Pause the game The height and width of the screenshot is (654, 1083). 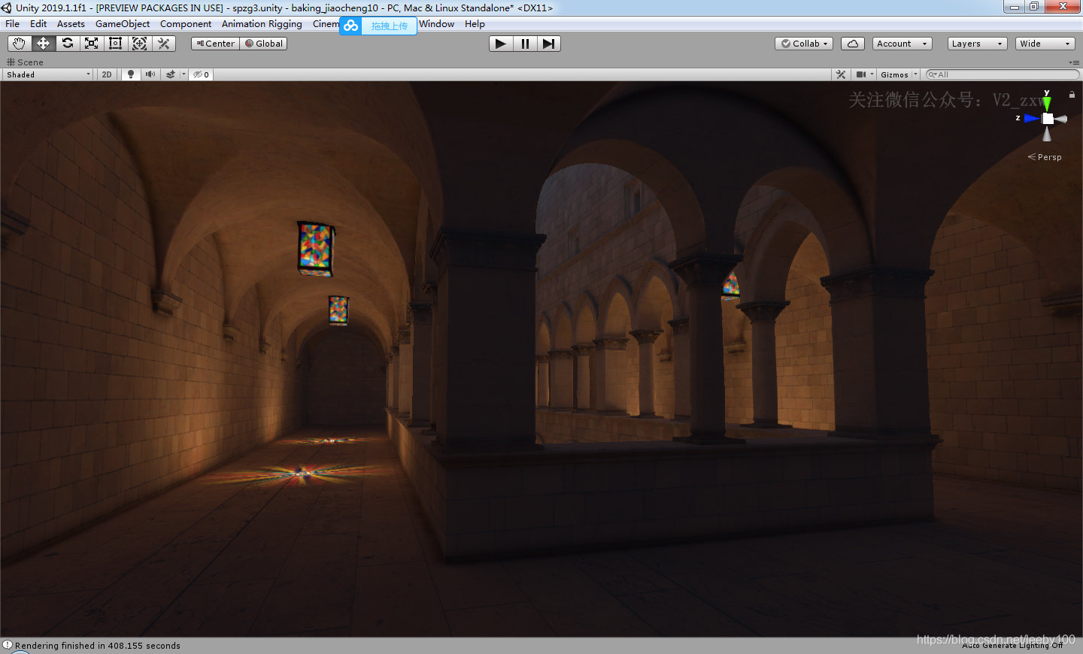(x=525, y=44)
